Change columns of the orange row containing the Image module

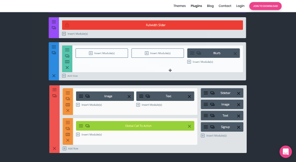(68, 105)
